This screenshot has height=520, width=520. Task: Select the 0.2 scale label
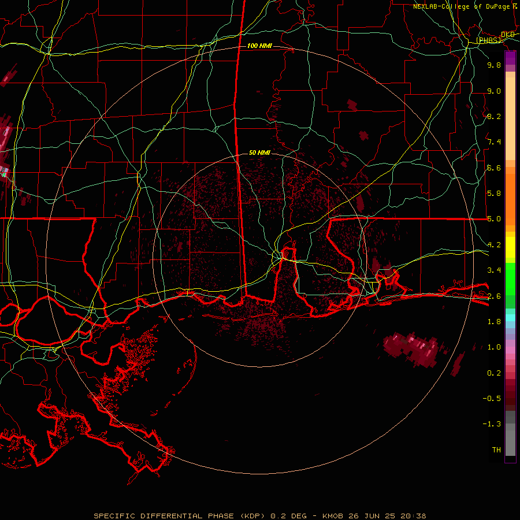[x=494, y=373]
